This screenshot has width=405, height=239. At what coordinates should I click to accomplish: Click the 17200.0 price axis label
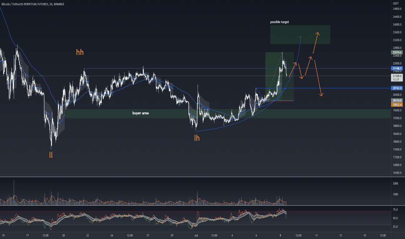point(397,157)
